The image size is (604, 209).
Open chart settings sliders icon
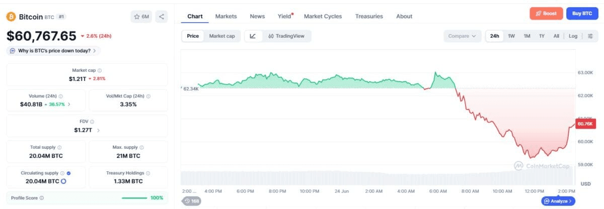click(590, 36)
